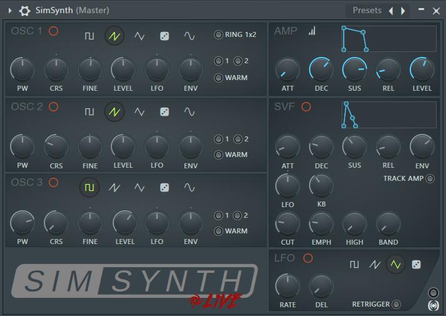Viewport: 446px width, 316px height.
Task: Select sine waveform for OSC 2
Action: coord(190,112)
